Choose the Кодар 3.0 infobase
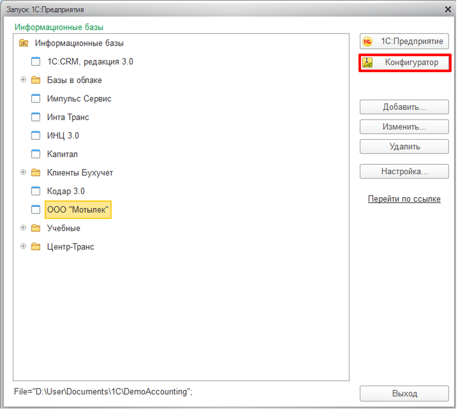 coord(65,191)
